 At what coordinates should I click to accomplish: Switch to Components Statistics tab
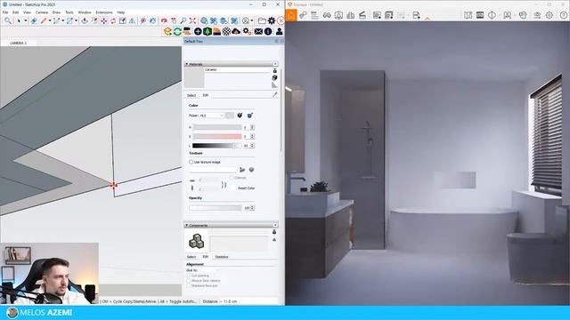coord(222,257)
